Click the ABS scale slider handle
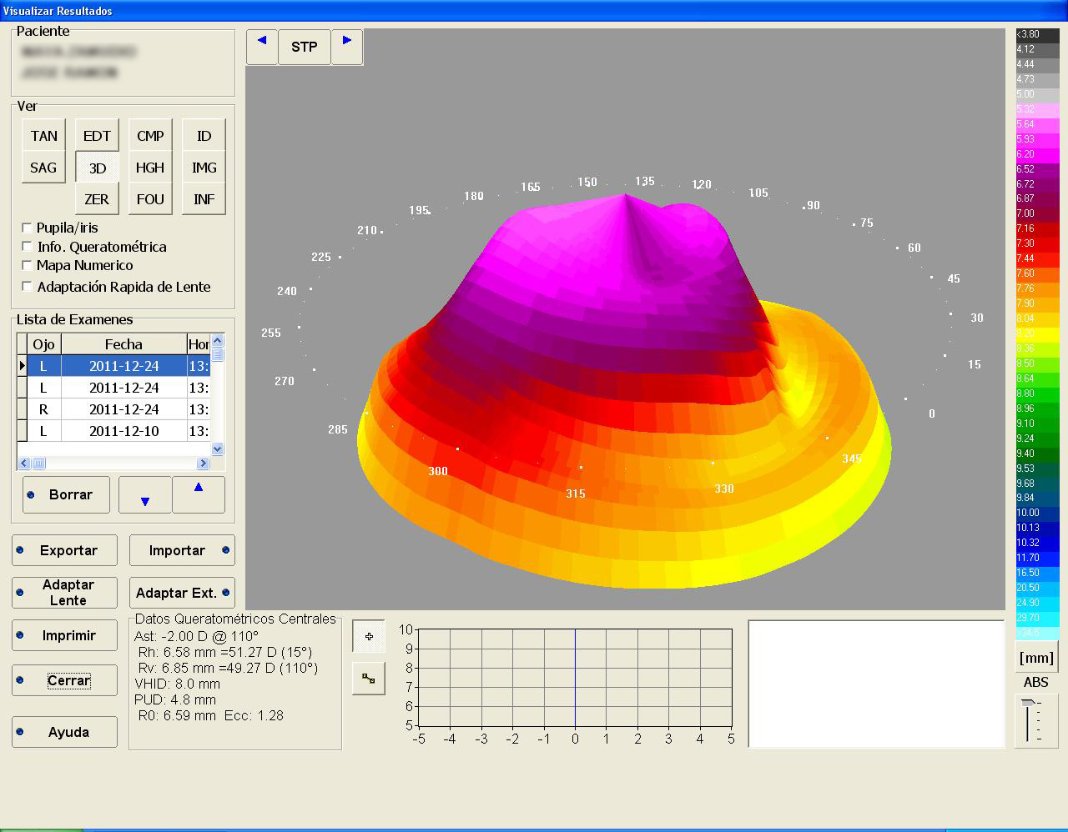The height and width of the screenshot is (832, 1068). 1027,704
